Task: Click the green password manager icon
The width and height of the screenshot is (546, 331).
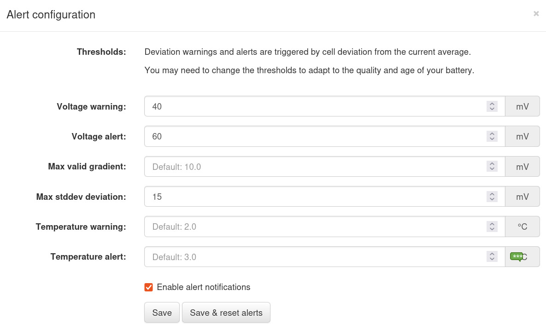Action: 517,256
